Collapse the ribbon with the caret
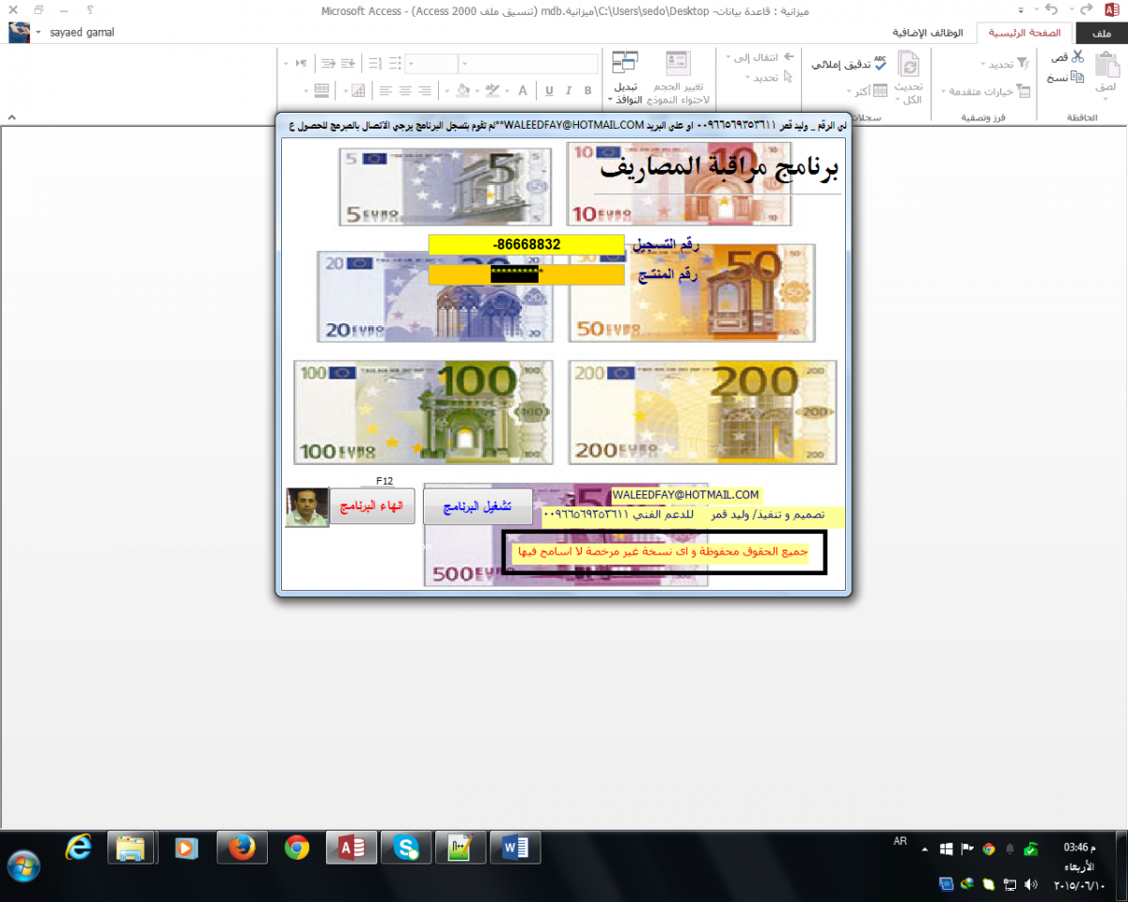1128x902 pixels. [12, 117]
